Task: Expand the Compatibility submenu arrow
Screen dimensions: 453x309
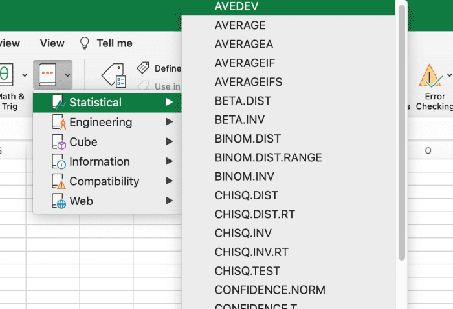Action: [169, 181]
